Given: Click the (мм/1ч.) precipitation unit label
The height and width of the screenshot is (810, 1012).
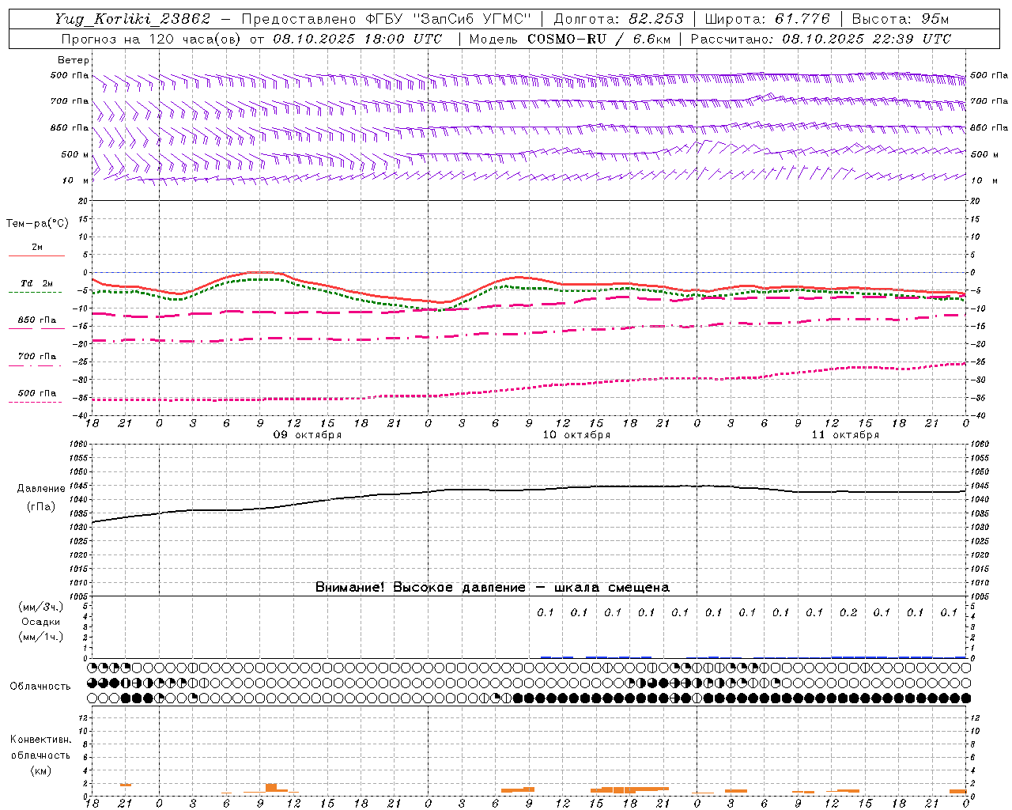Looking at the screenshot, I should click(x=41, y=637).
